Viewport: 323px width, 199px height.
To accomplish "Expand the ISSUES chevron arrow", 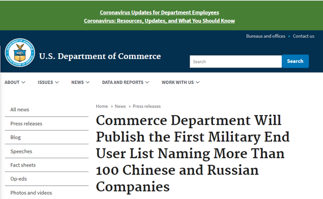I will coord(57,82).
